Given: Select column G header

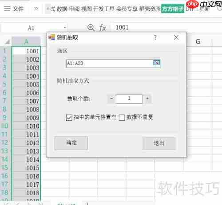Looking at the screenshot, I should coord(198,42).
